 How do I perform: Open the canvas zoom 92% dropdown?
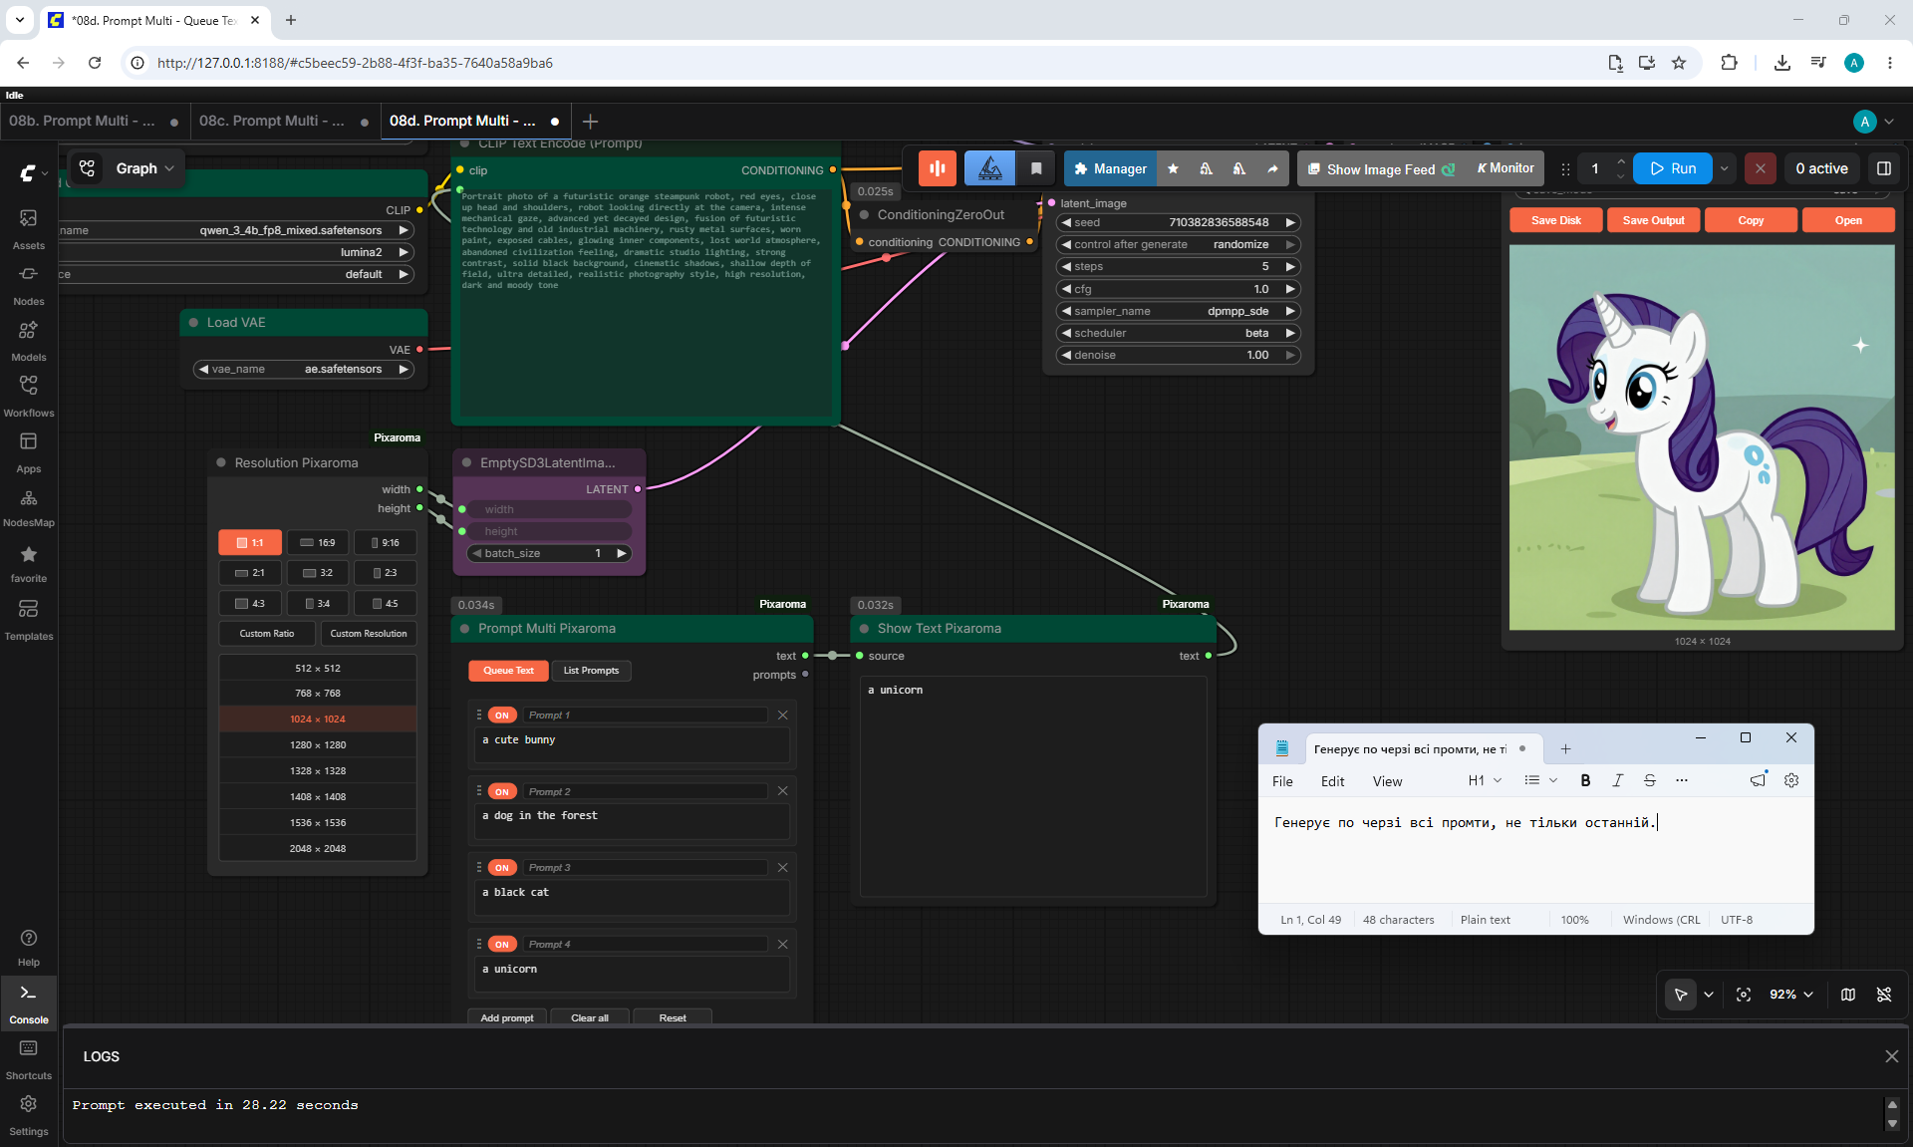[x=1790, y=995]
